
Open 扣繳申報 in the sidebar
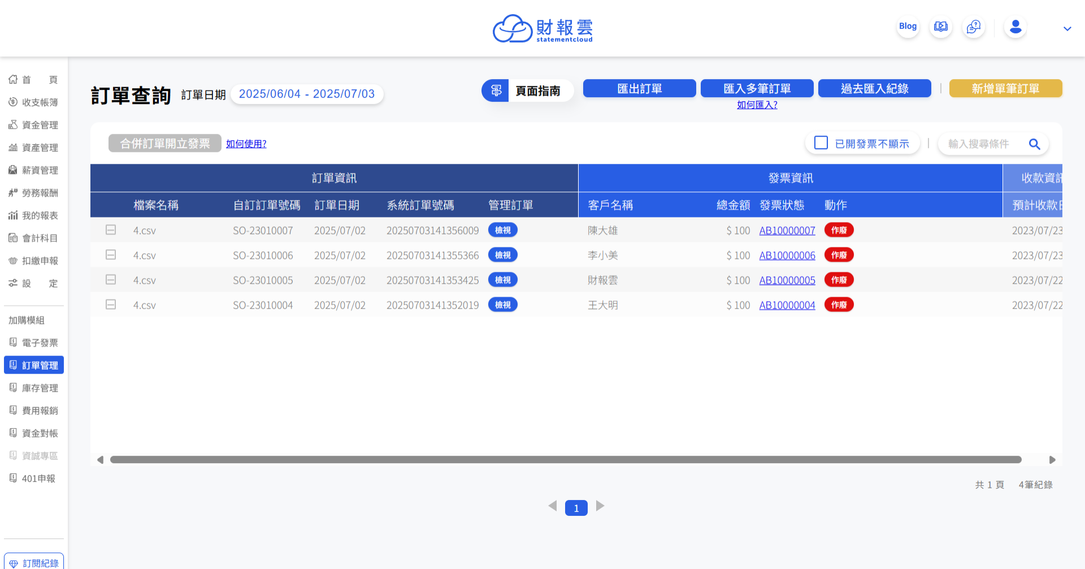point(33,260)
